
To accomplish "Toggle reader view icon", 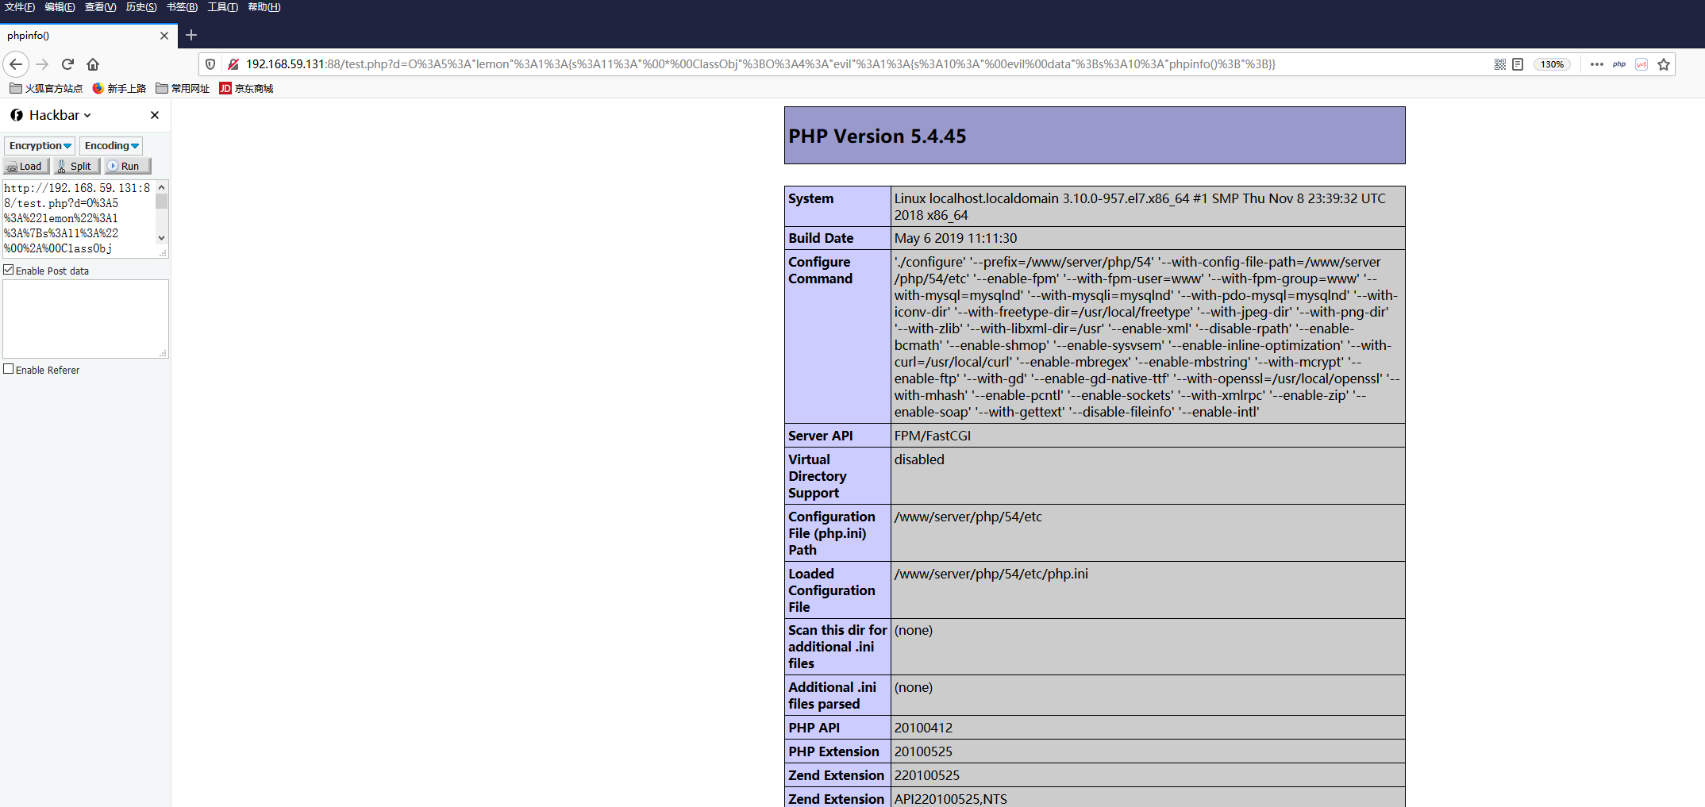I will coord(1518,64).
